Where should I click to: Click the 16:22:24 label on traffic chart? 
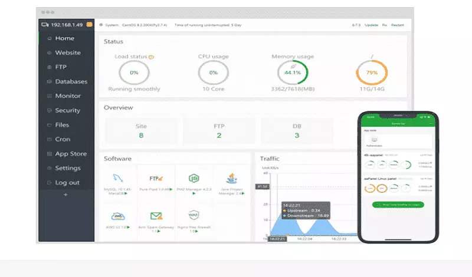point(304,239)
